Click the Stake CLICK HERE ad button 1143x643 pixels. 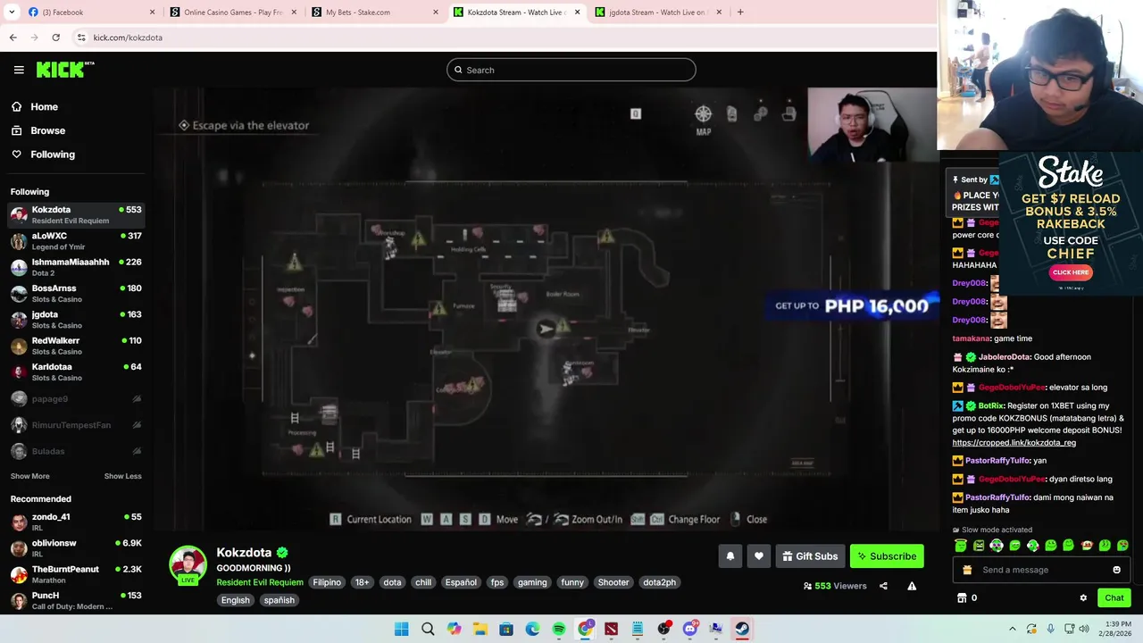[1070, 272]
